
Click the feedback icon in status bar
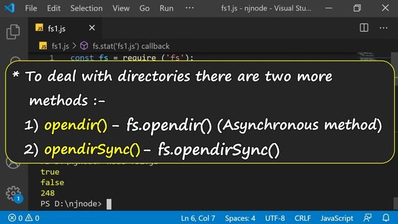[368, 218]
